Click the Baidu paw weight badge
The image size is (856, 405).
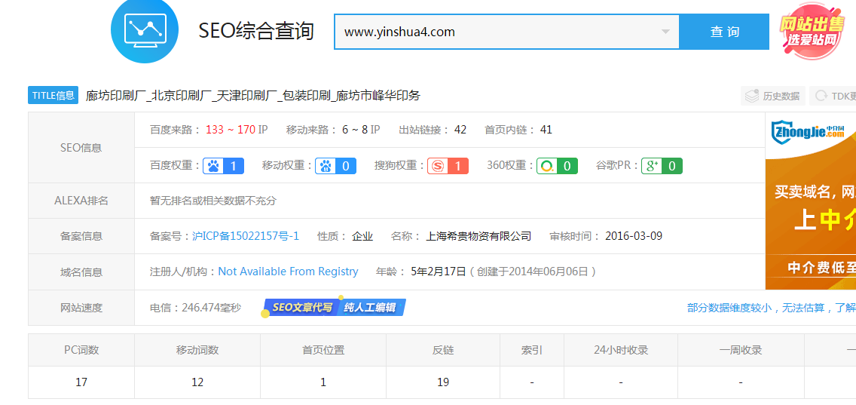click(x=223, y=166)
